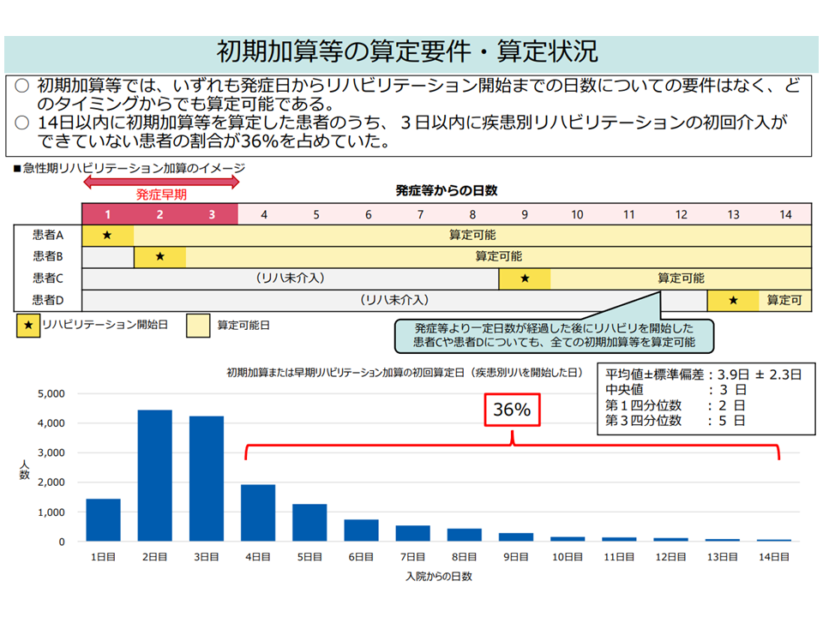
Task: Click the 平均値±標準偏差 statistics box
Action: [704, 397]
